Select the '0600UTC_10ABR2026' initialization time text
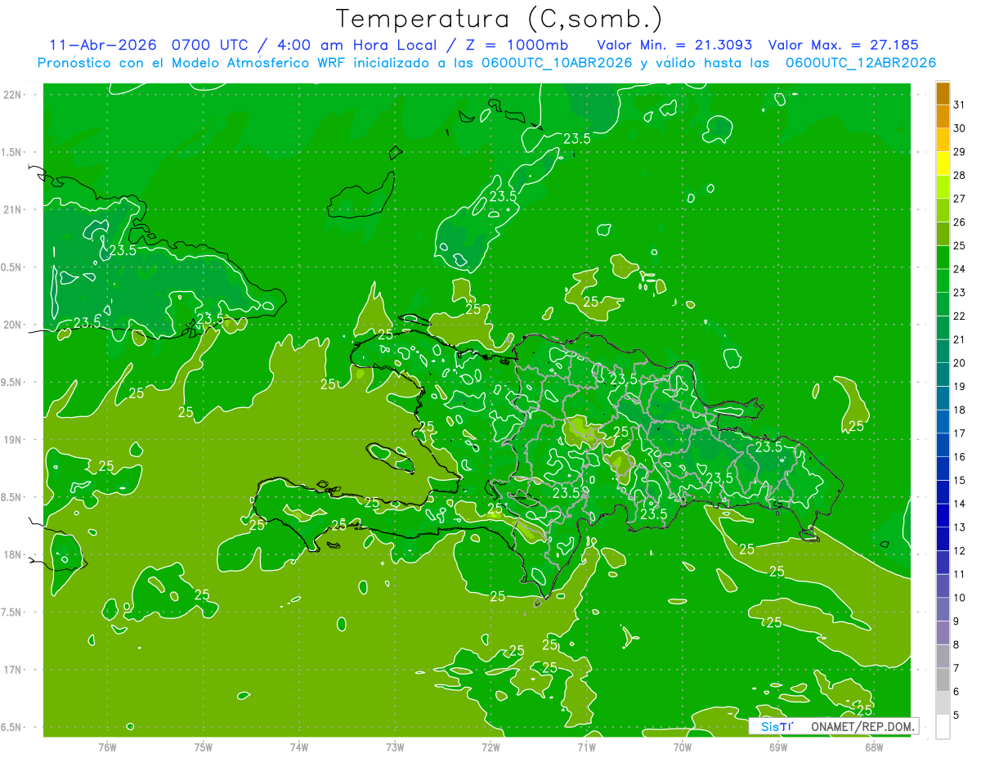This screenshot has height=758, width=981. (x=558, y=63)
